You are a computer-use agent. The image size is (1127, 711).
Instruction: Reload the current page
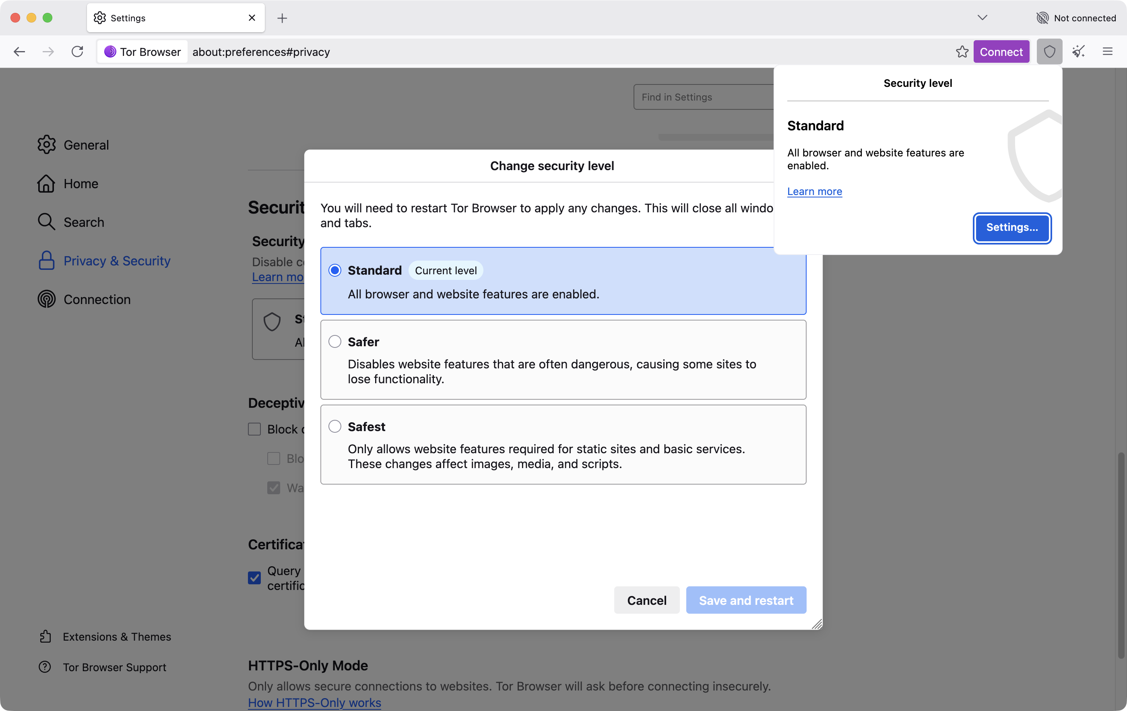77,51
